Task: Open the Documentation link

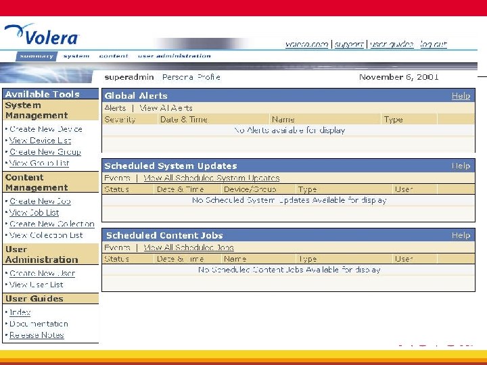Action: [x=39, y=324]
